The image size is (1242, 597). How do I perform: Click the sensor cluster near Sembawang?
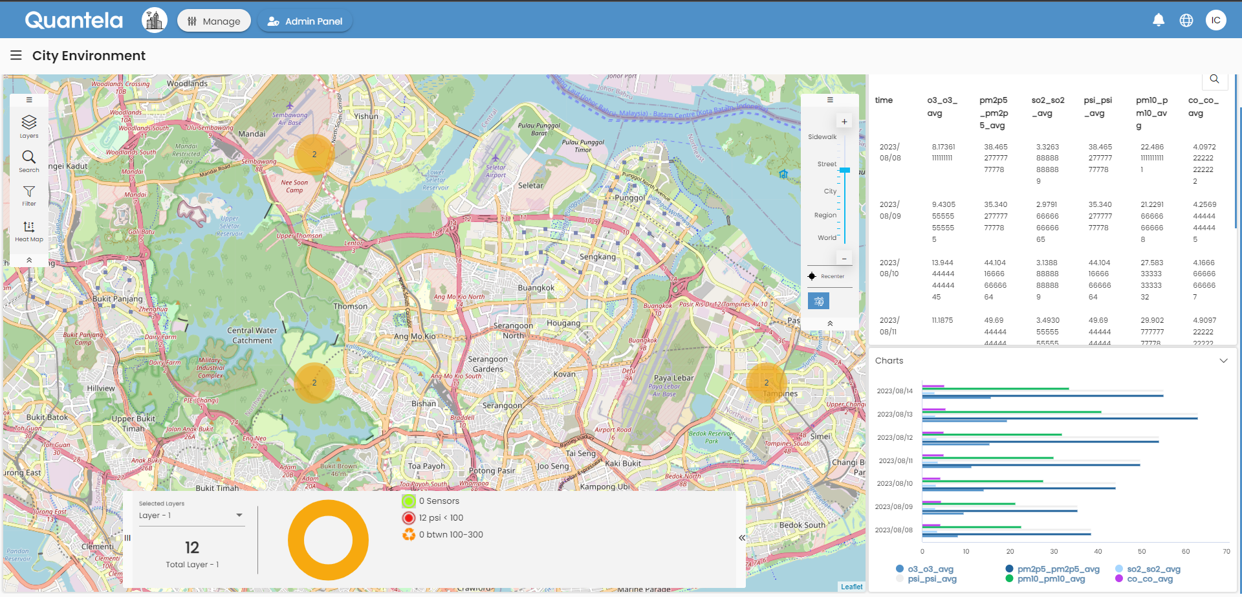pyautogui.click(x=314, y=155)
